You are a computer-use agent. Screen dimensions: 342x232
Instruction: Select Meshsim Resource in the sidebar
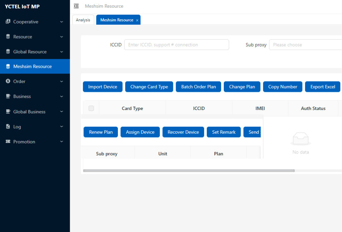[32, 67]
